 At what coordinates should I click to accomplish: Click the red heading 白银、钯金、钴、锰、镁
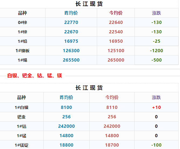click(35, 76)
